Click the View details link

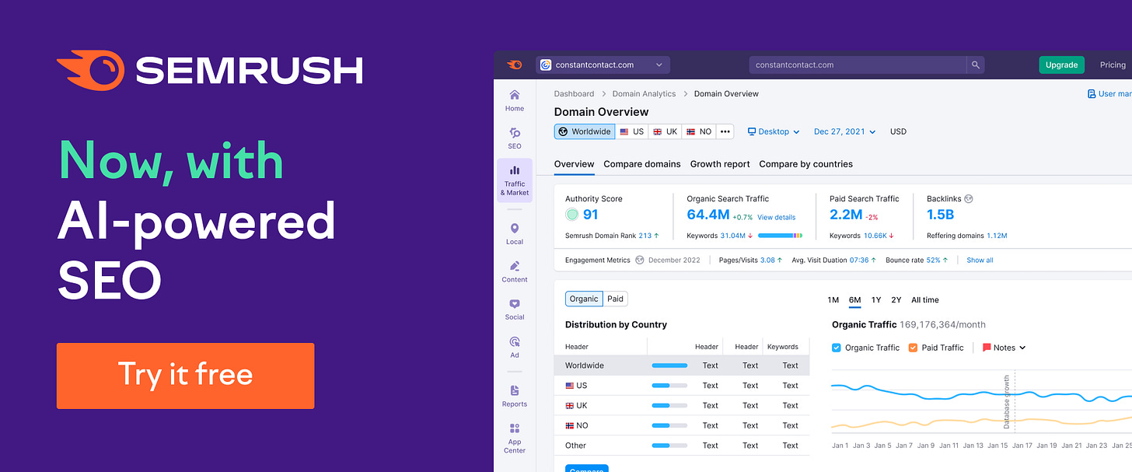pos(777,217)
